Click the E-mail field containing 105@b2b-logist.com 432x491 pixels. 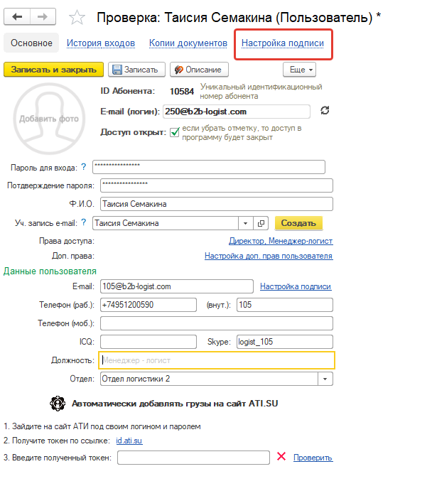[x=177, y=286]
